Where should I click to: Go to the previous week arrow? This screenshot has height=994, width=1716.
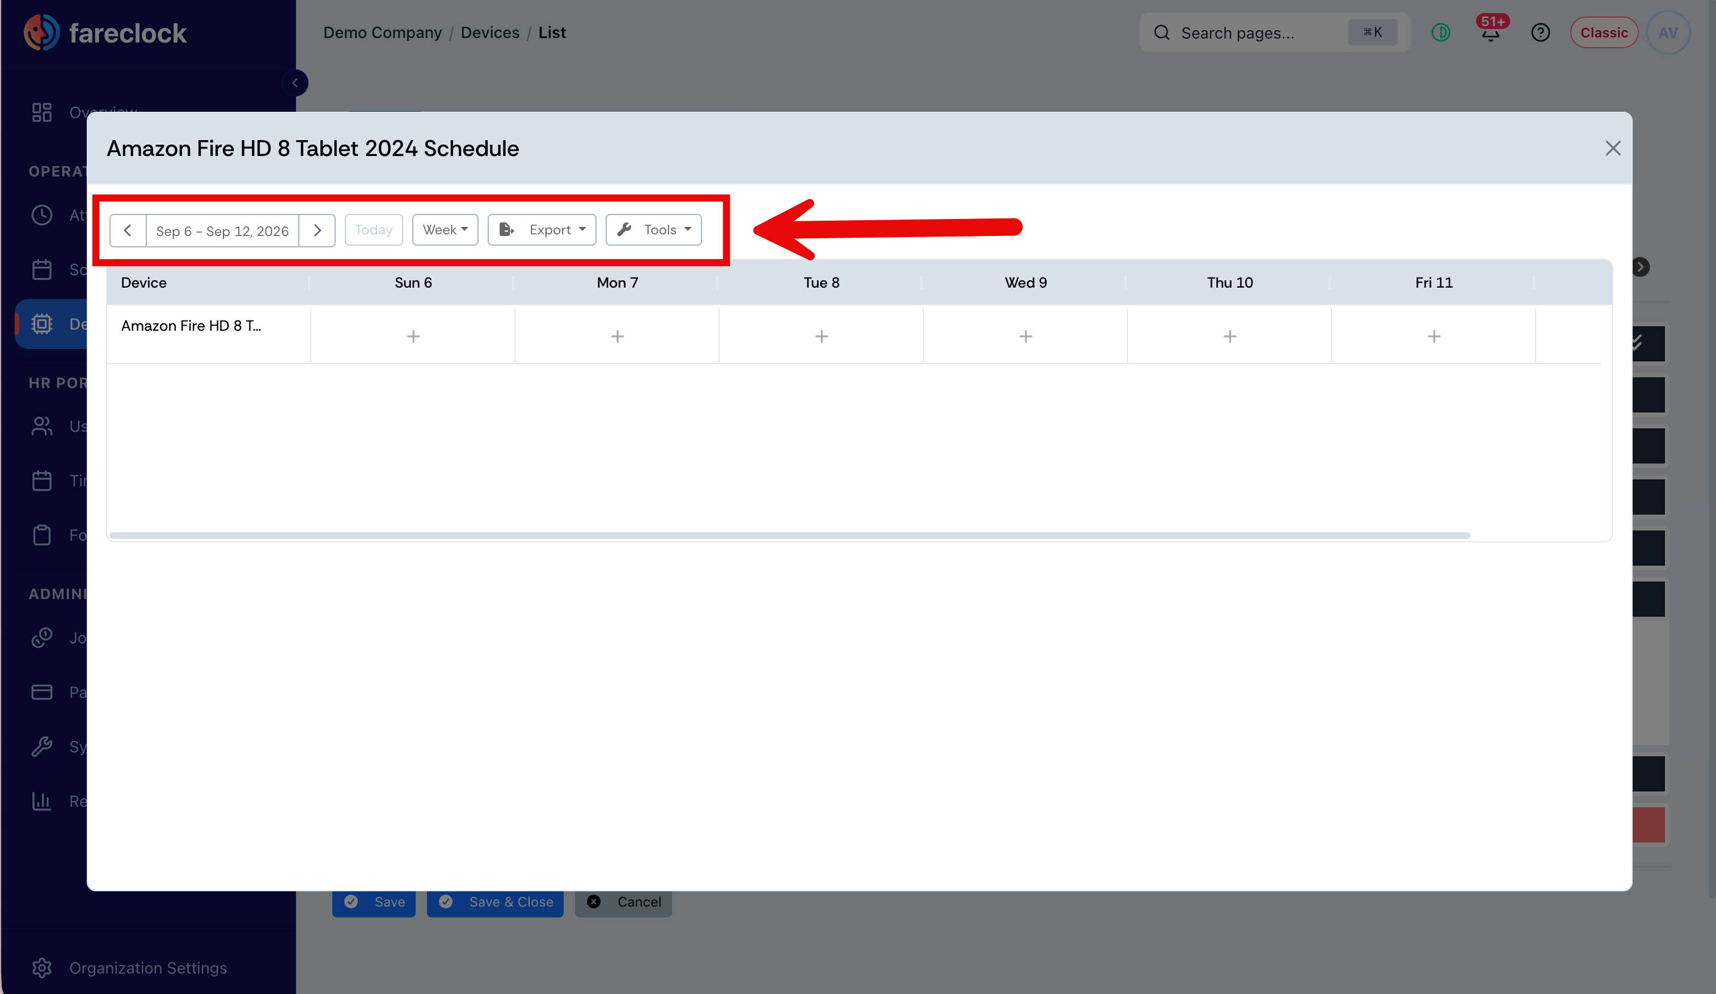point(128,230)
